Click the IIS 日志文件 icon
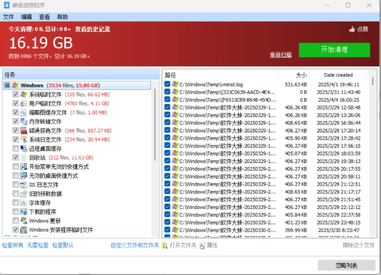This screenshot has width=381, height=275. 23,185
